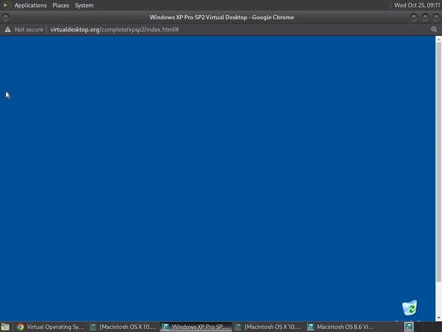442x332 pixels.
Task: Click the vertical scrollbar thumb
Action: click(x=439, y=162)
